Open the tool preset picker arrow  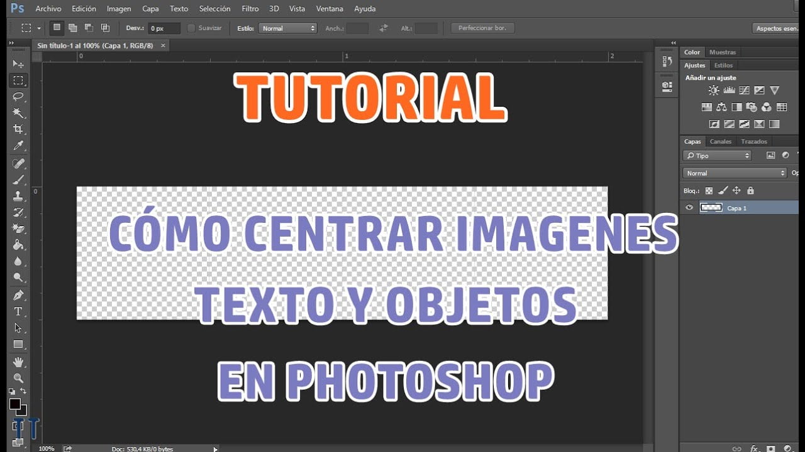(x=39, y=28)
